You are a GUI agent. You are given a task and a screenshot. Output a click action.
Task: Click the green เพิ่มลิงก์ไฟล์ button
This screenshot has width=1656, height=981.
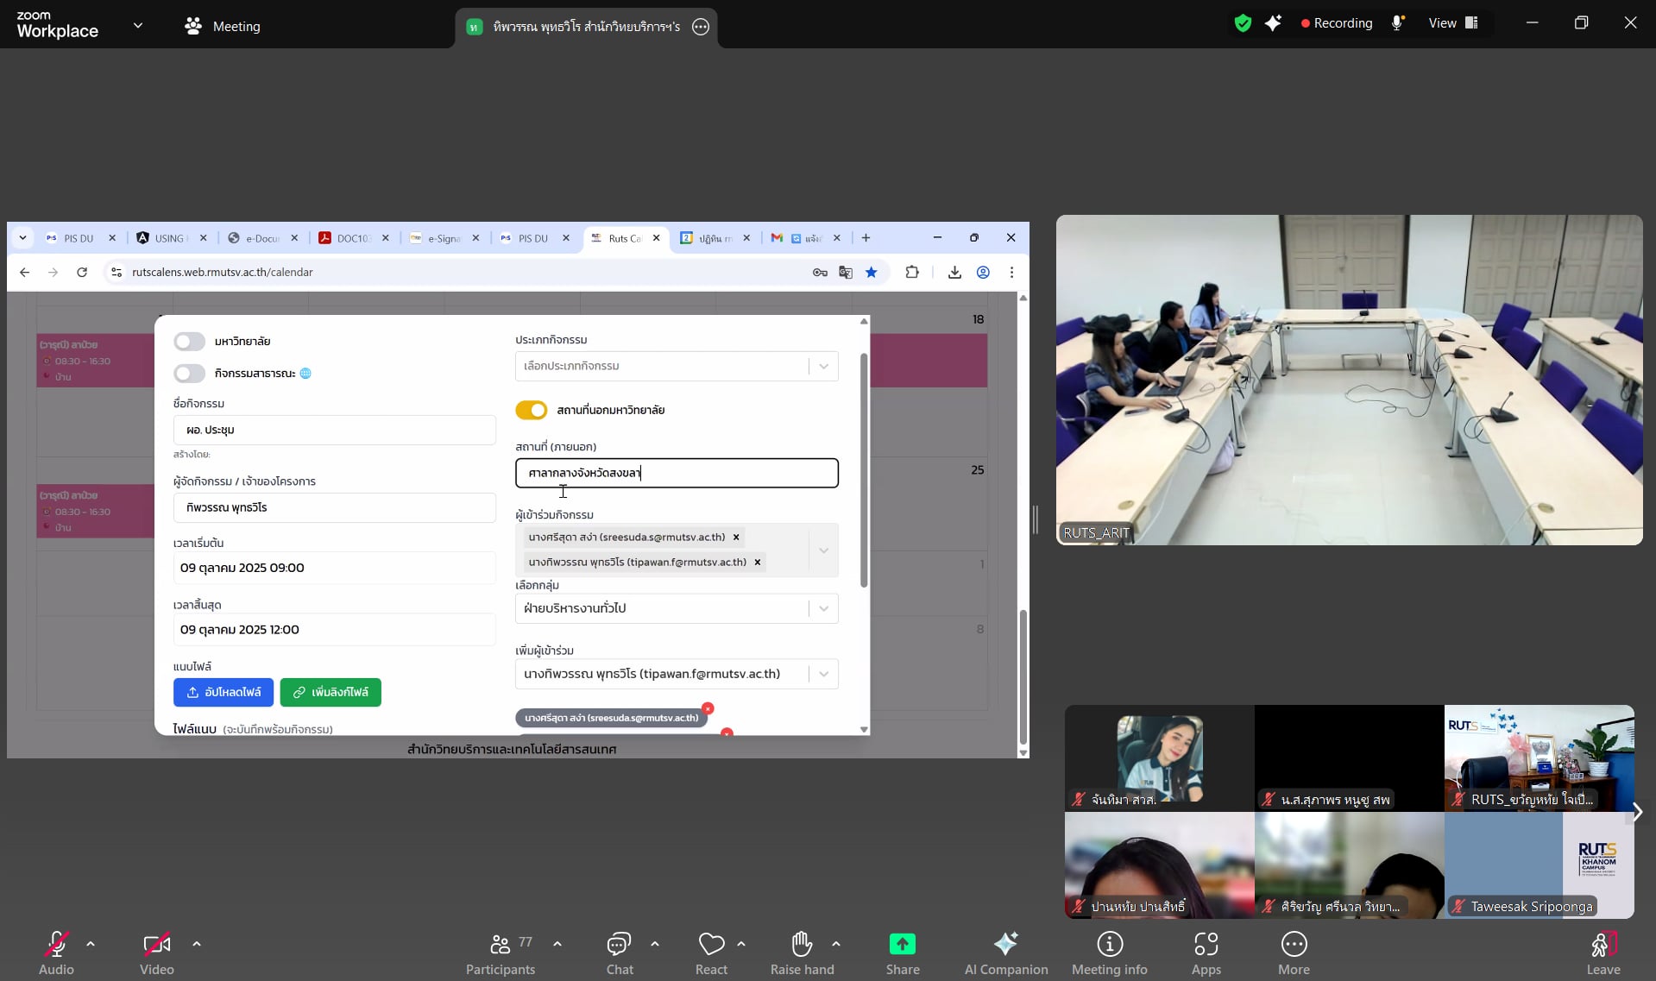point(331,693)
